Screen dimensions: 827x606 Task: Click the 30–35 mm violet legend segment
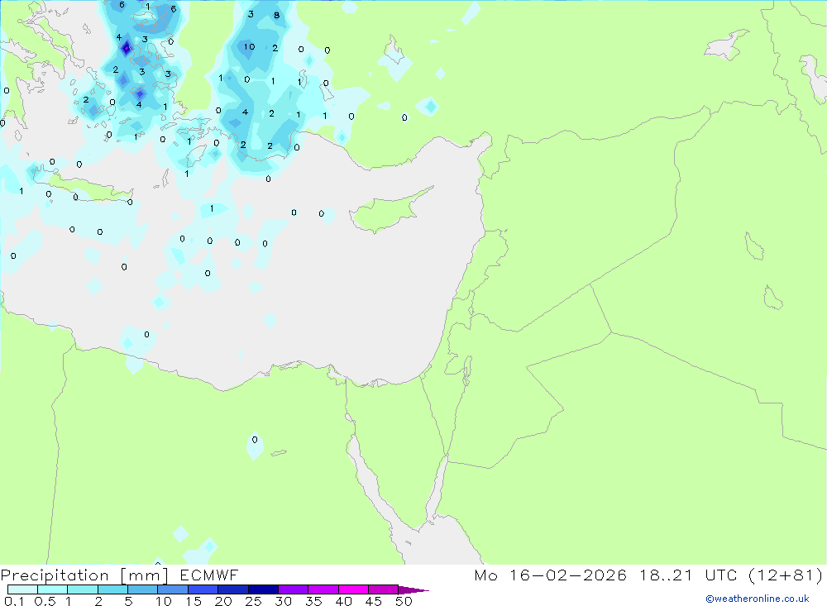click(293, 589)
